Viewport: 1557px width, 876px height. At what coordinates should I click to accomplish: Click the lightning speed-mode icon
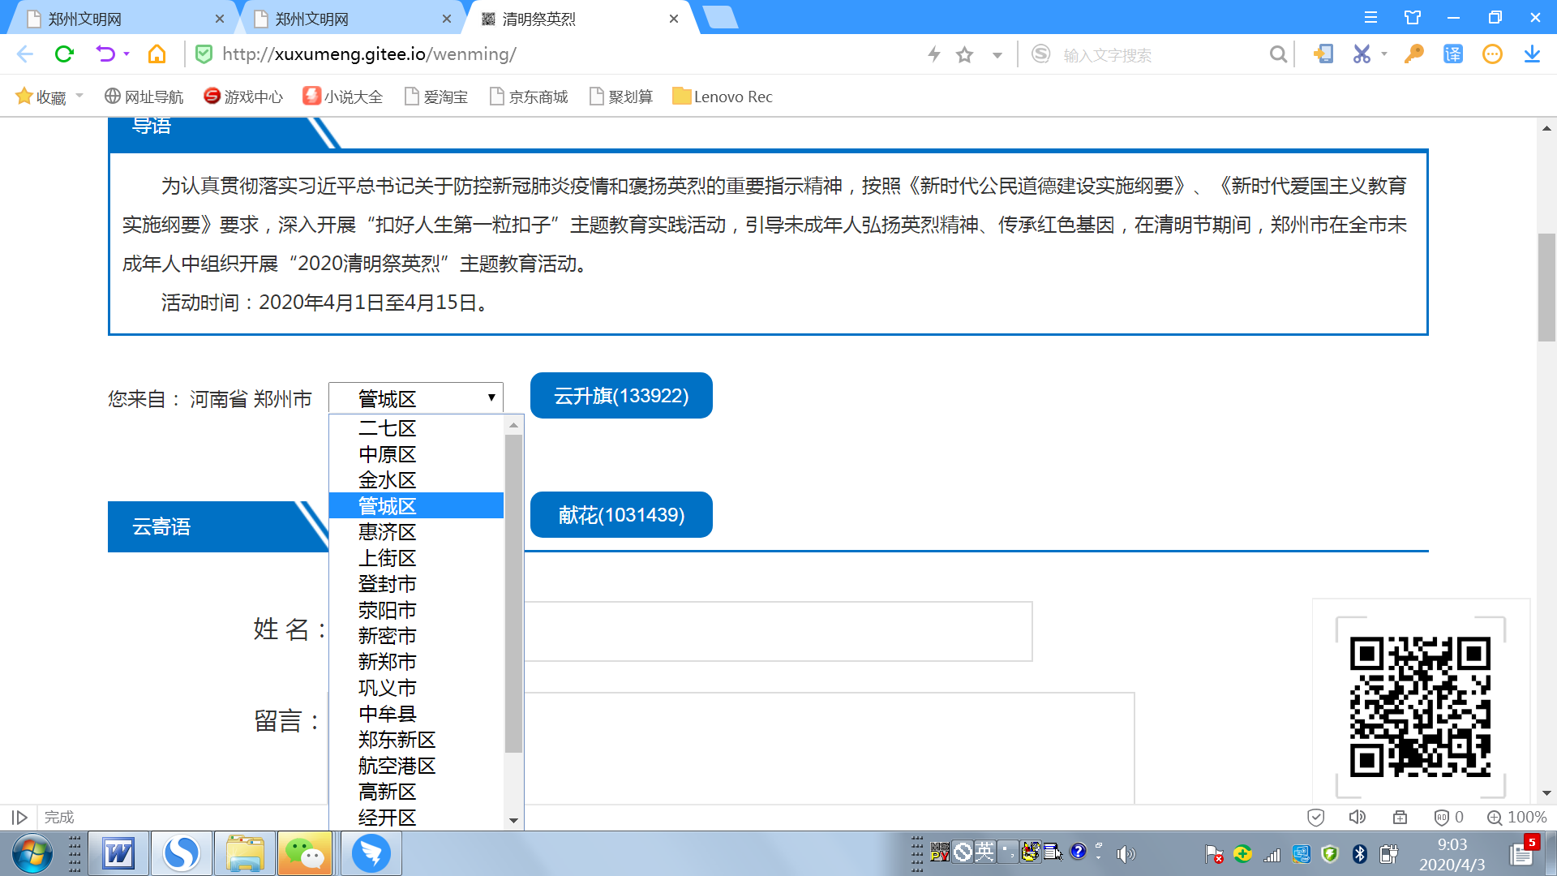pos(934,54)
